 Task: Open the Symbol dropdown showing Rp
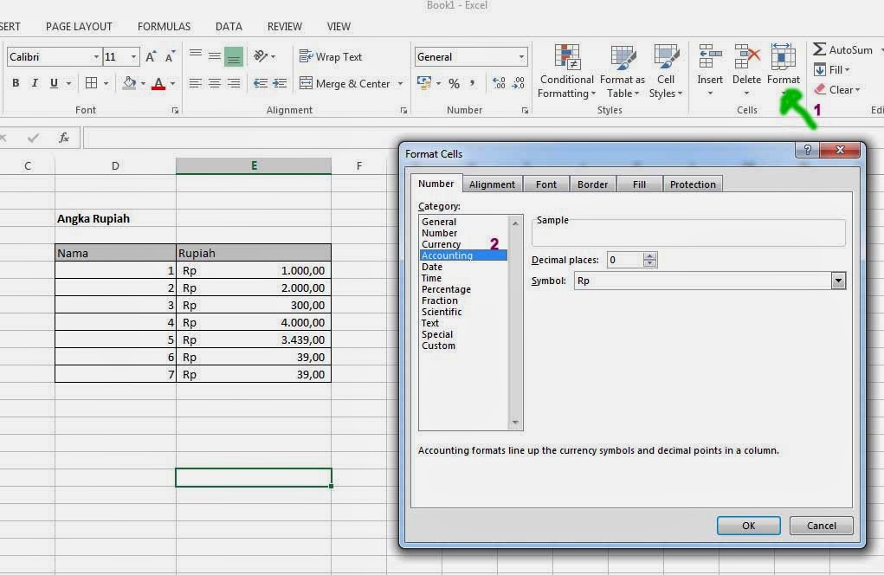point(836,280)
